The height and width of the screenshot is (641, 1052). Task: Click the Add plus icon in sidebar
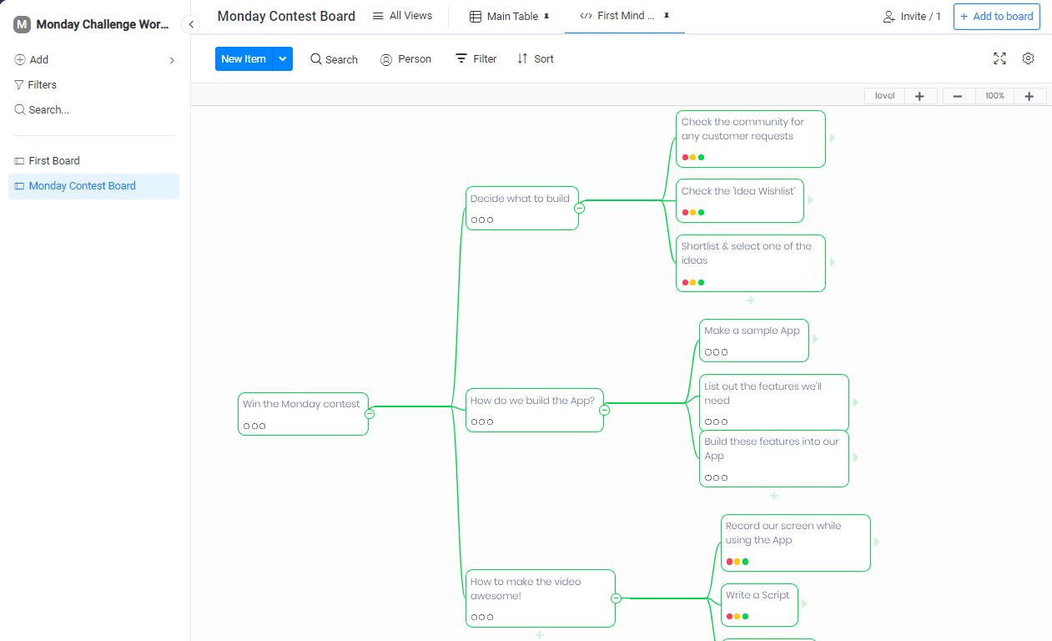point(20,60)
